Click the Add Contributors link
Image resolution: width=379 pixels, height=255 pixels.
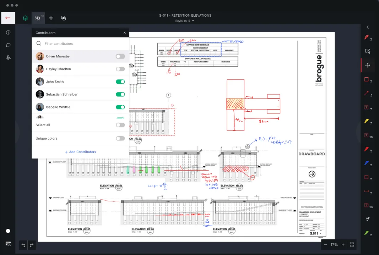(80, 152)
